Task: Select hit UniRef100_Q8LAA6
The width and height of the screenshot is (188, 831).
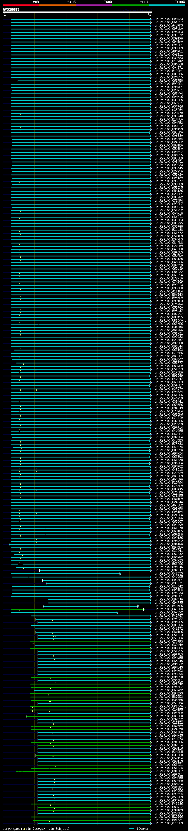Action: 168,74
